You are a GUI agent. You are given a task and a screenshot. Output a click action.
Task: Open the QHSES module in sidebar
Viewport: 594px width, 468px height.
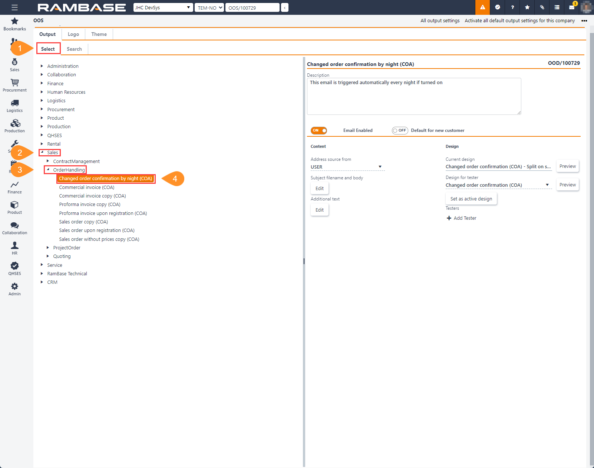(15, 269)
